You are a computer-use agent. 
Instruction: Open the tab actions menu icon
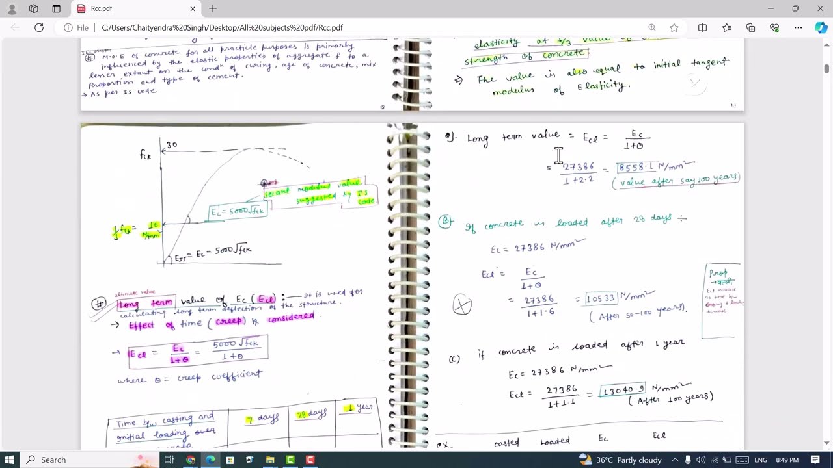pos(56,8)
